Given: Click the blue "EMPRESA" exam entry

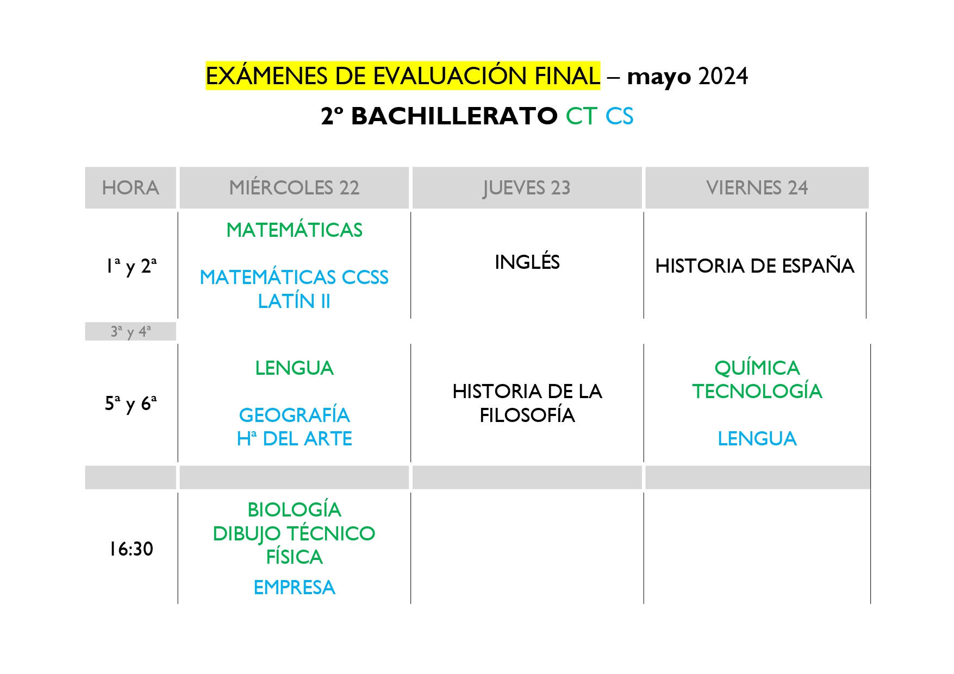Looking at the screenshot, I should tap(294, 588).
